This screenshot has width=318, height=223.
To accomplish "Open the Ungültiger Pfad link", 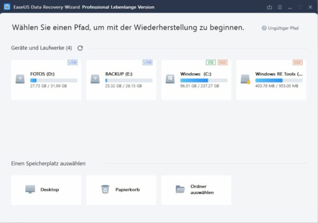I will tap(283, 28).
